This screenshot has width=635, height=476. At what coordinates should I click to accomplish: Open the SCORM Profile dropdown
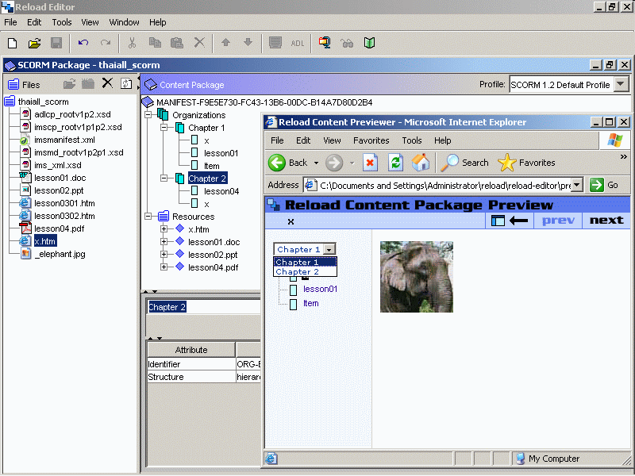point(621,85)
